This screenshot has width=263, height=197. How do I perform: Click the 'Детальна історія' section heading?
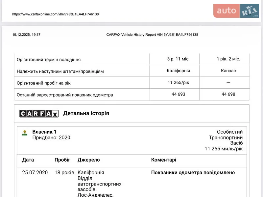(86, 113)
